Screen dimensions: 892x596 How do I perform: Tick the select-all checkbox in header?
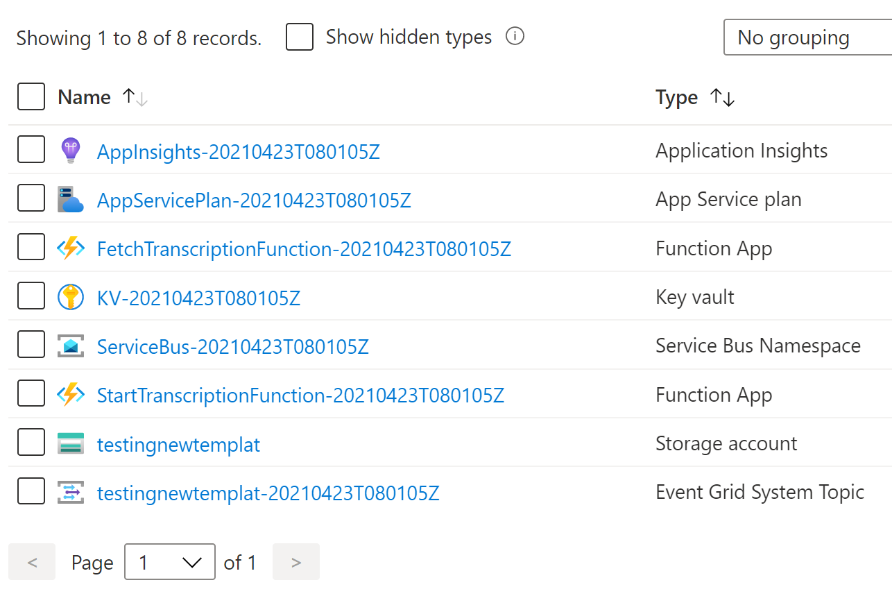[x=31, y=97]
